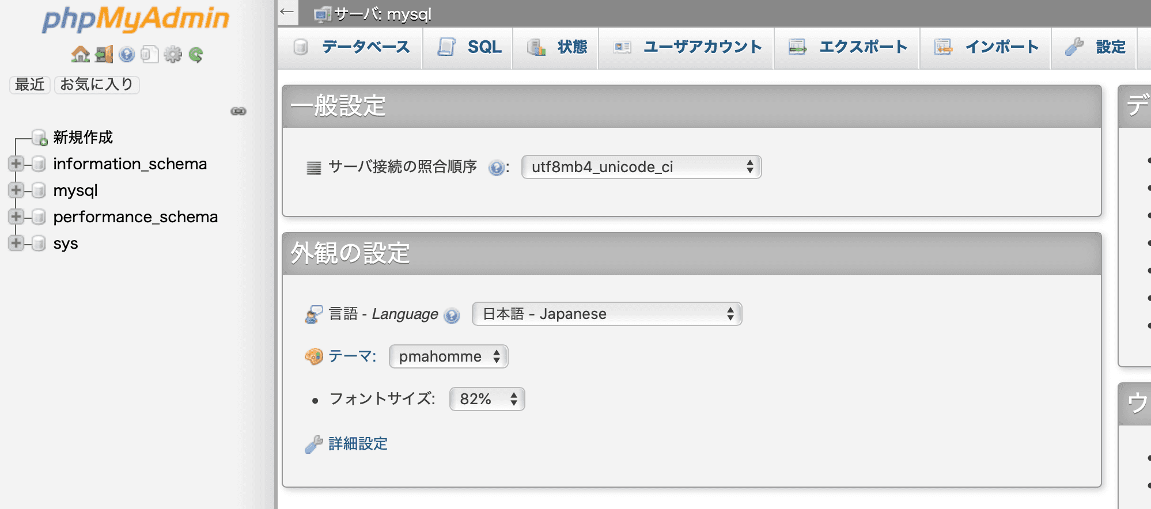Viewport: 1151px width, 509px height.
Task: Click the Home icon under phpMyAdmin logo
Action: point(80,55)
